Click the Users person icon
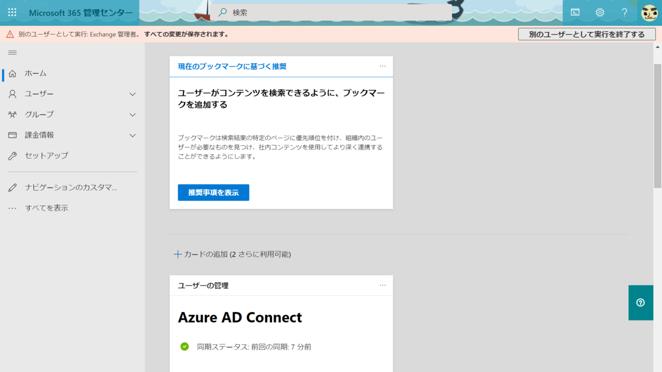 (x=12, y=94)
